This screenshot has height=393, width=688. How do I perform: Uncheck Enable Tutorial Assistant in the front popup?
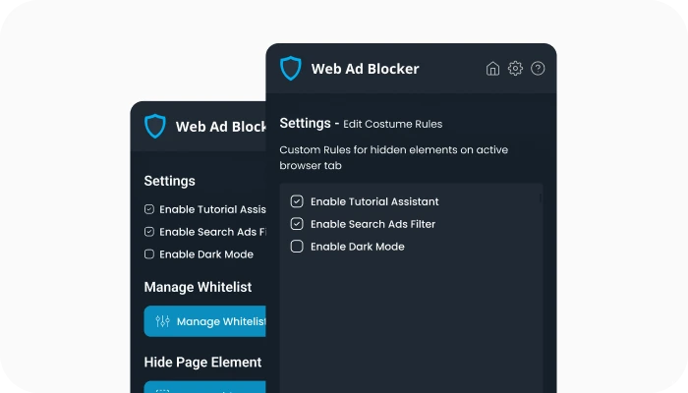pos(297,201)
